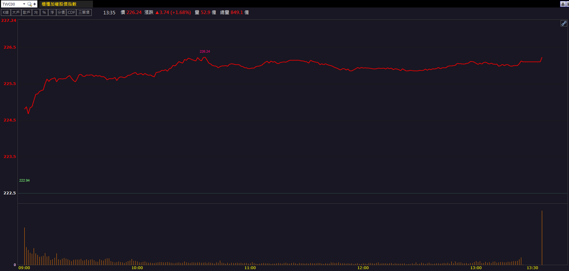Toggle the CDP indicator button

pyautogui.click(x=71, y=12)
